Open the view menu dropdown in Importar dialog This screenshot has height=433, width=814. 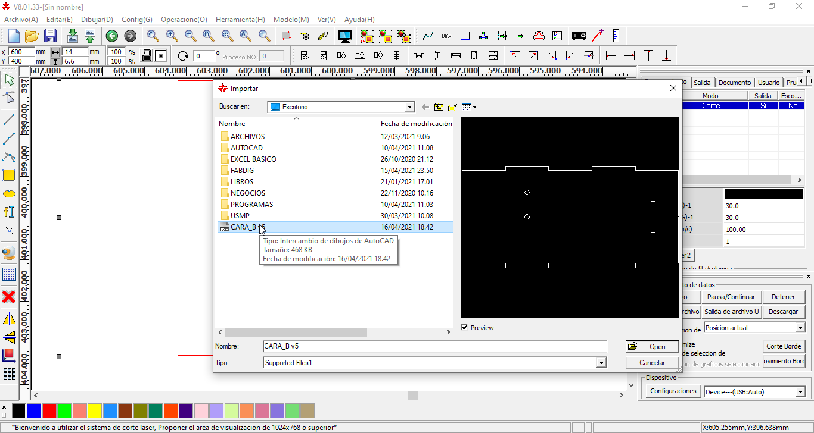470,107
